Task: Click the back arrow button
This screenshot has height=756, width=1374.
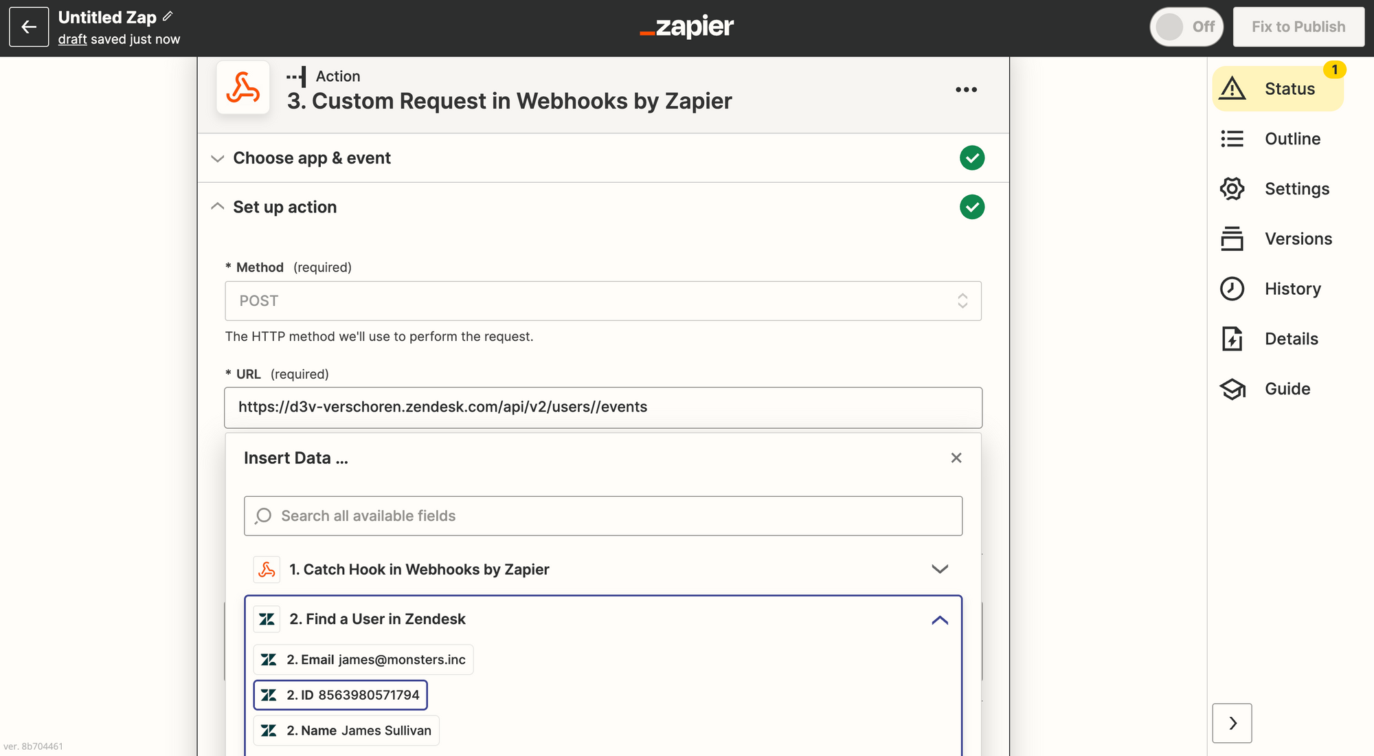Action: [x=29, y=27]
